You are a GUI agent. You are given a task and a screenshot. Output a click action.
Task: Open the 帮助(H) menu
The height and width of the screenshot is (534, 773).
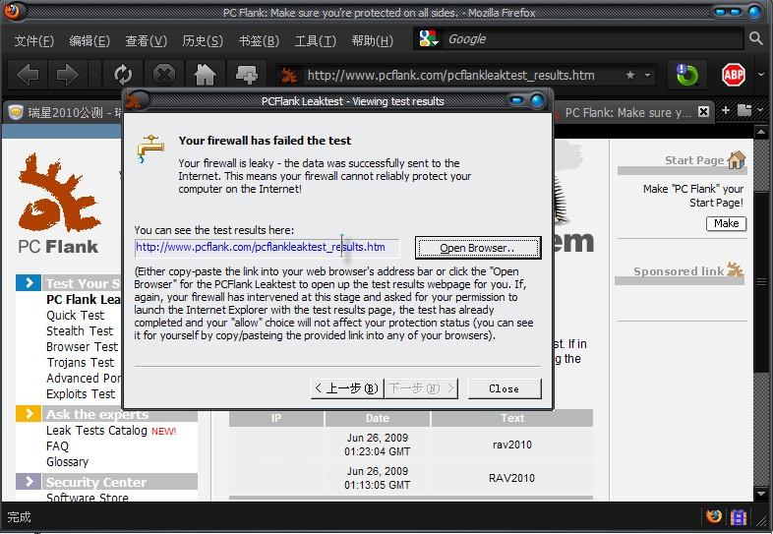coord(372,40)
